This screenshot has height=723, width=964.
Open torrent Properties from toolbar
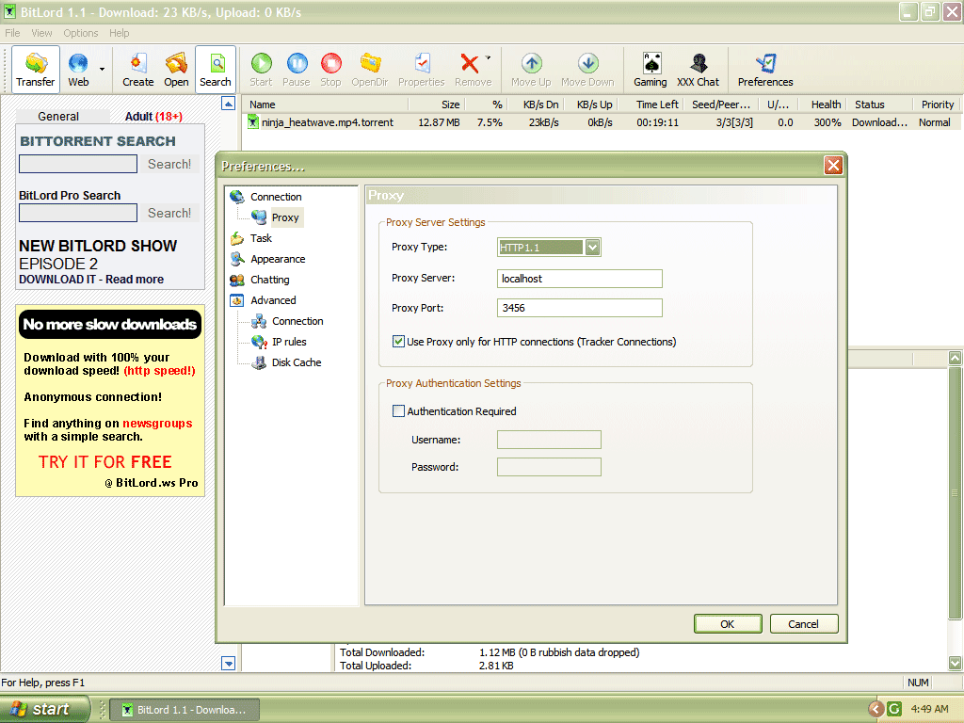click(421, 70)
